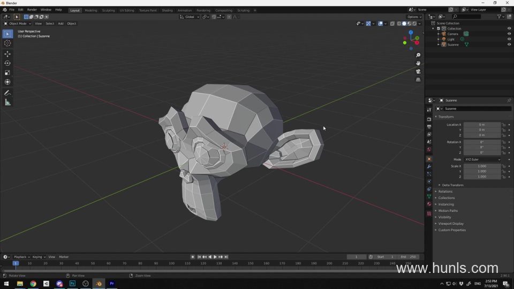Select the Move tool
514x289 pixels.
point(7,54)
